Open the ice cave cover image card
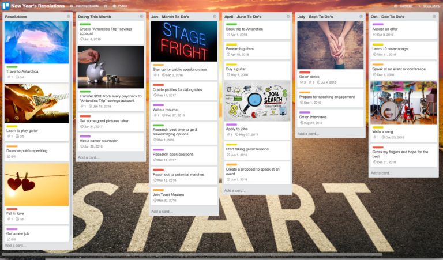 [36, 43]
